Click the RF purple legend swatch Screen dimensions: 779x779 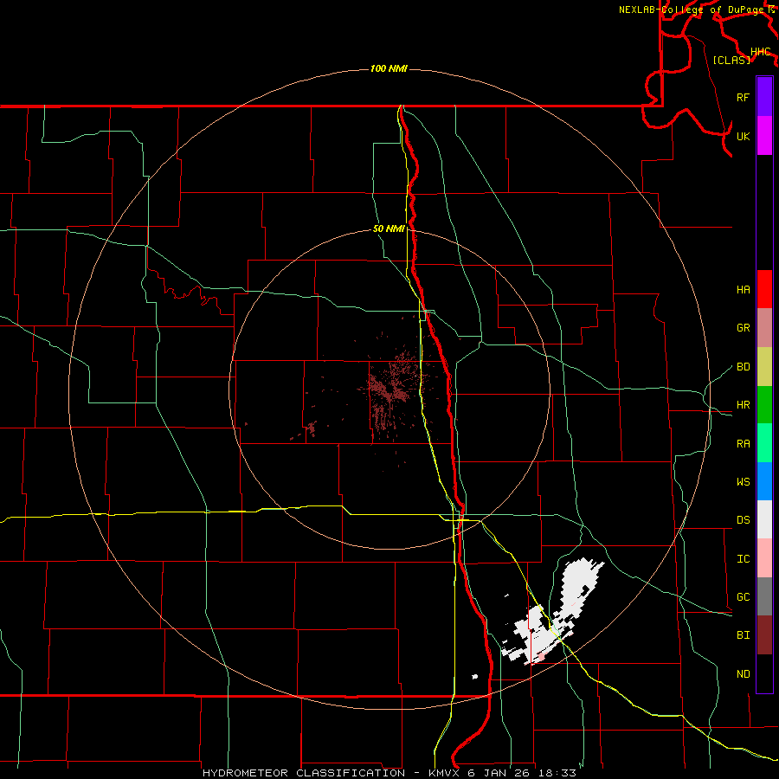(764, 97)
